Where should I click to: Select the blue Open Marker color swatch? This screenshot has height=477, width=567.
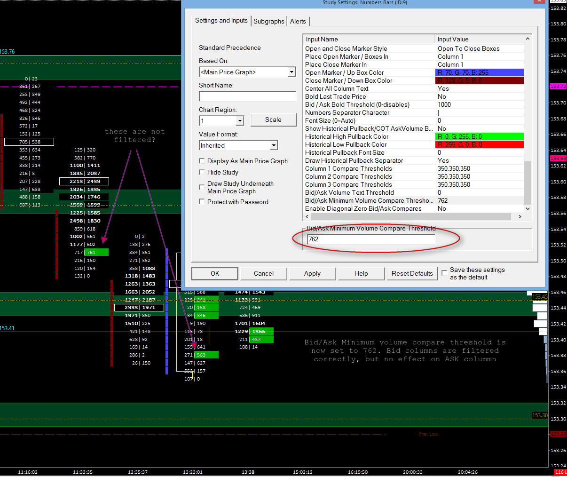[x=479, y=72]
